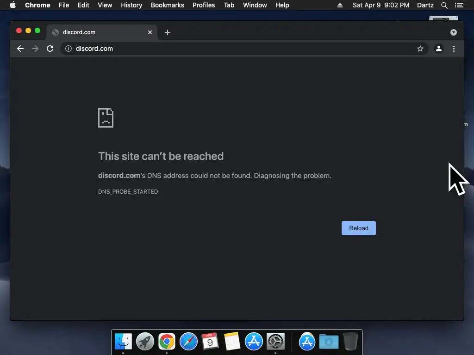The height and width of the screenshot is (355, 474).
Task: Click the discord.com address bar
Action: [244, 49]
